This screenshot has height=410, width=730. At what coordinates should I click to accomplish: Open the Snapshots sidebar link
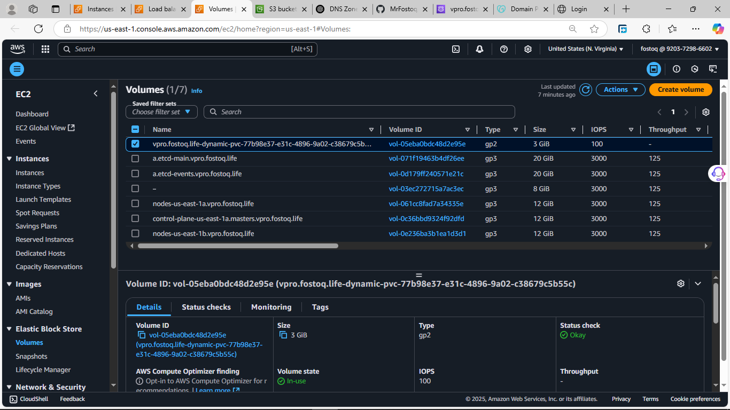pyautogui.click(x=32, y=356)
